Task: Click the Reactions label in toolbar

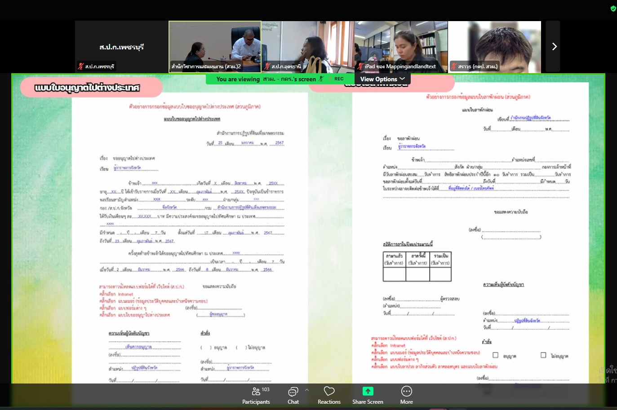Action: 329,402
